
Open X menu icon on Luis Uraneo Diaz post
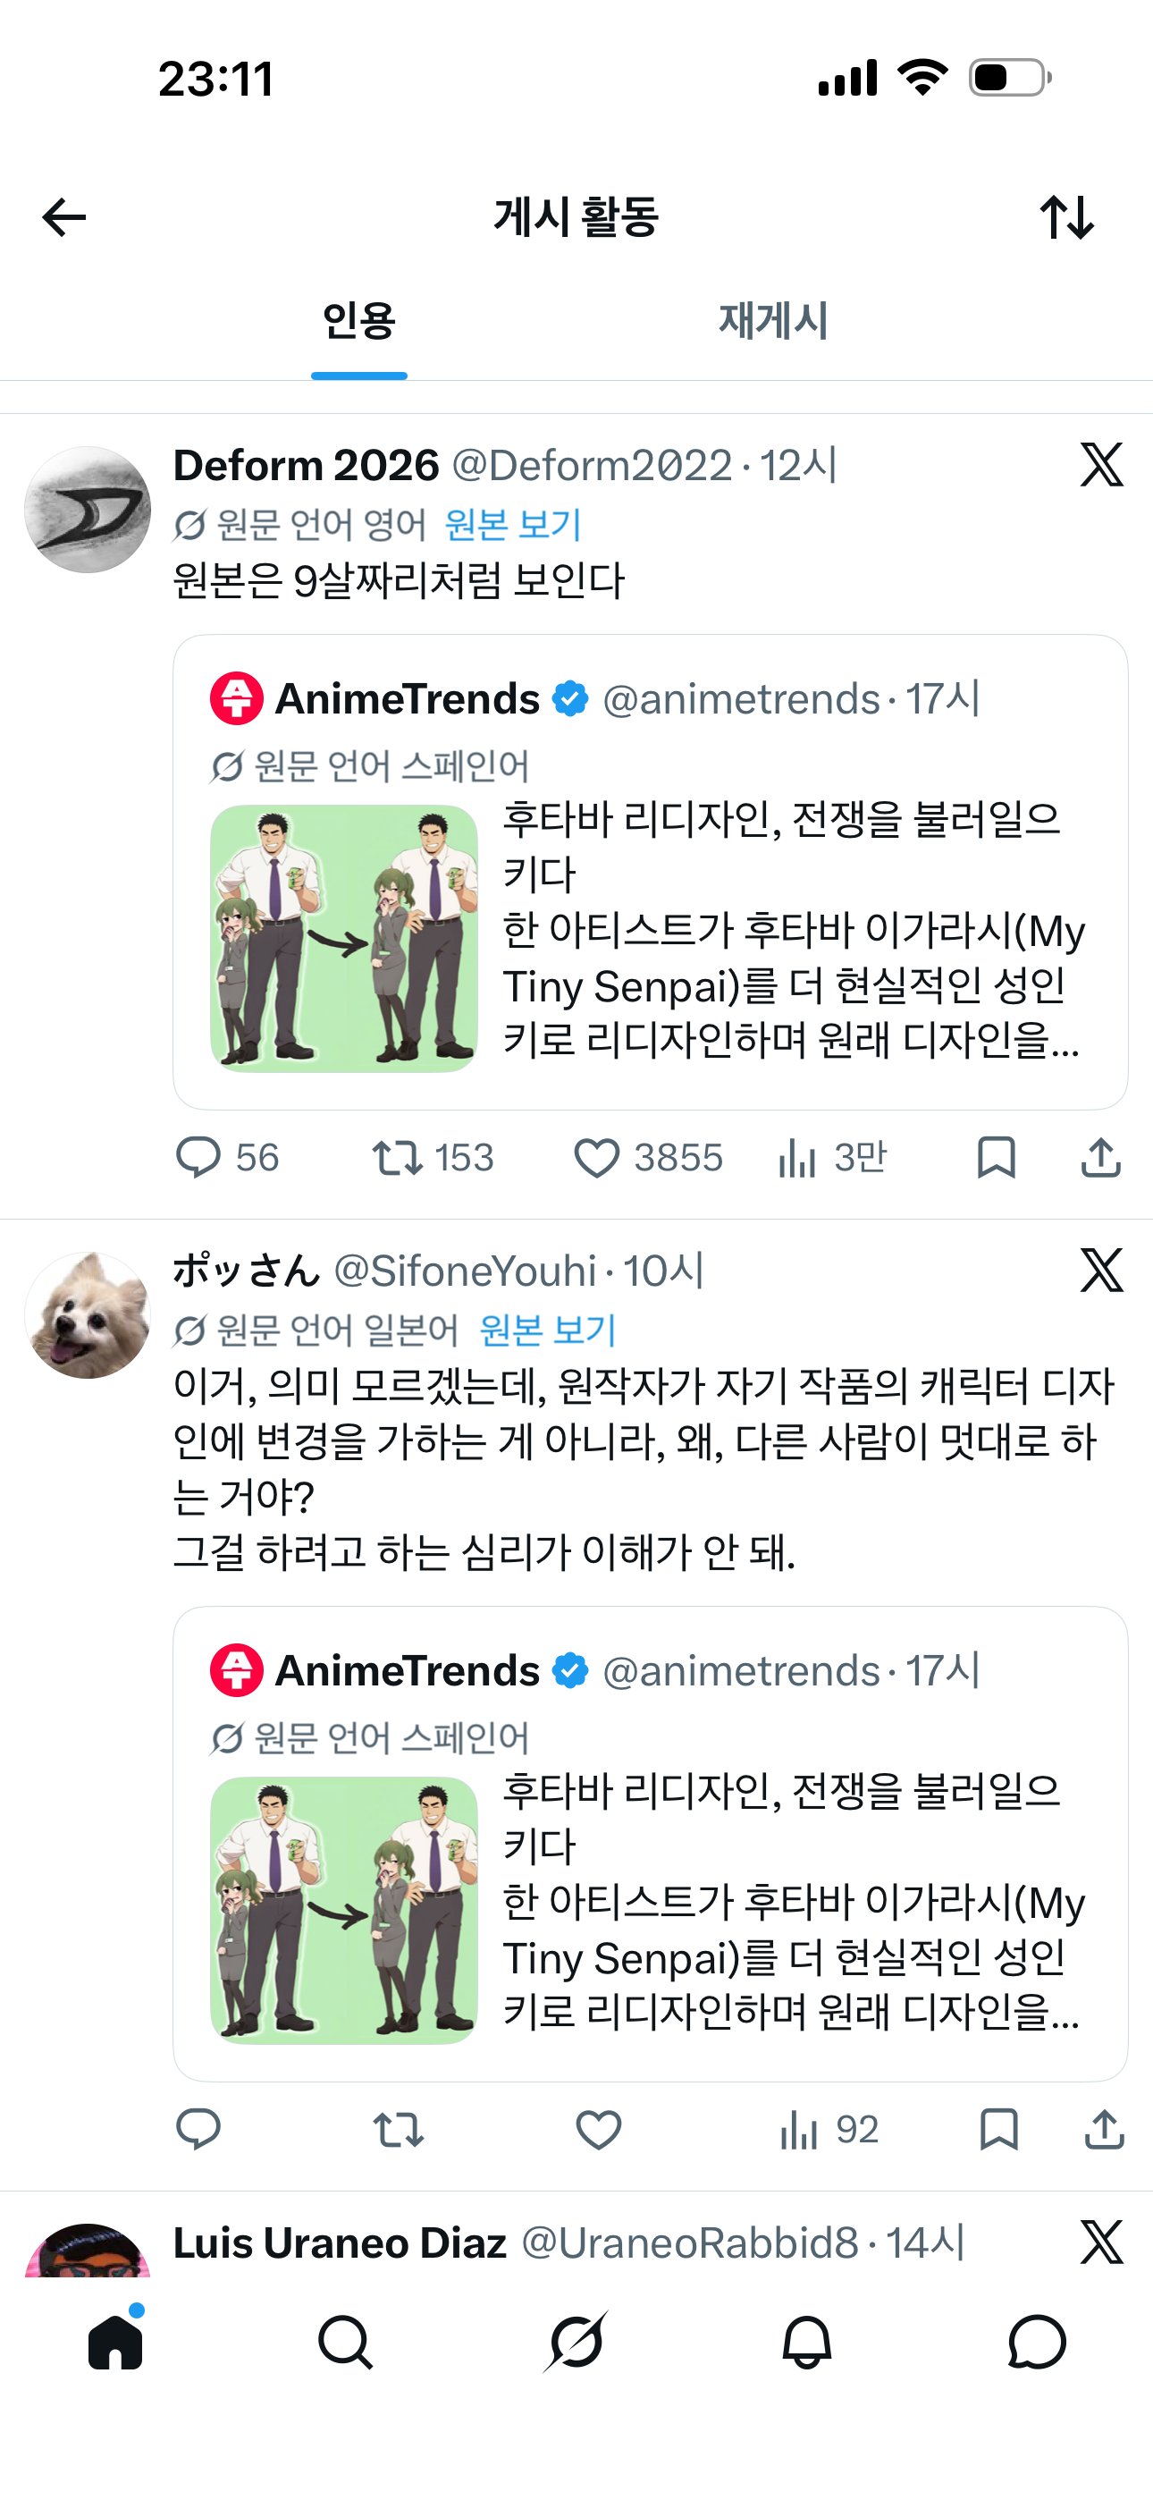coord(1101,2242)
